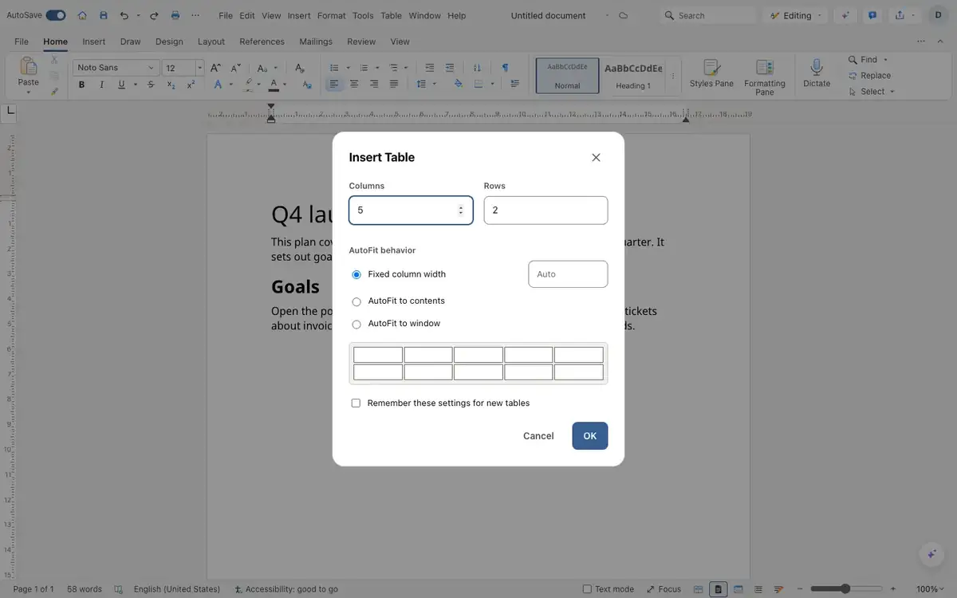Select the Heading 1 style
Screen dimensions: 957x598
pos(633,76)
